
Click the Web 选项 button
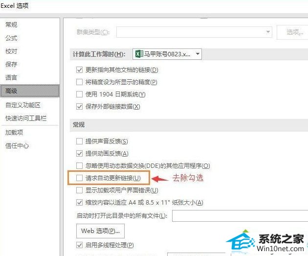[x=100, y=231]
